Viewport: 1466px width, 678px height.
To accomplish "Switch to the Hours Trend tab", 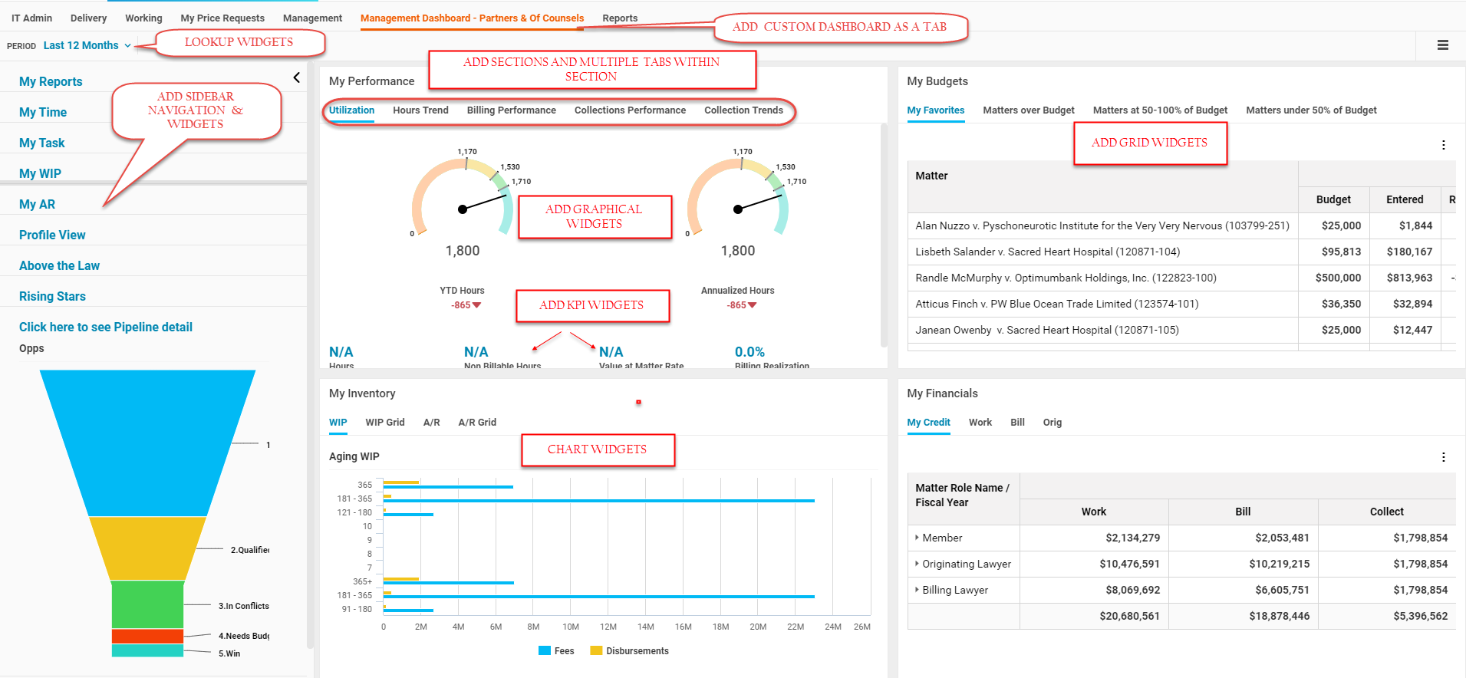I will click(420, 110).
